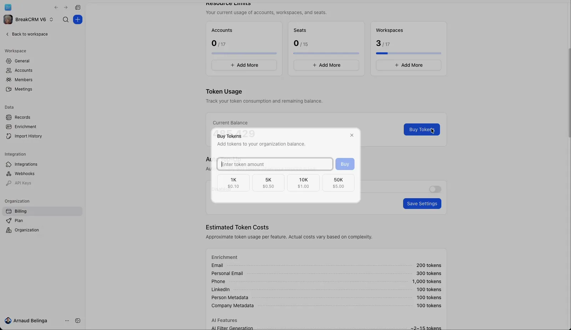Collapse sidebar using bottom panel icon
The width and height of the screenshot is (571, 330).
coord(78,321)
